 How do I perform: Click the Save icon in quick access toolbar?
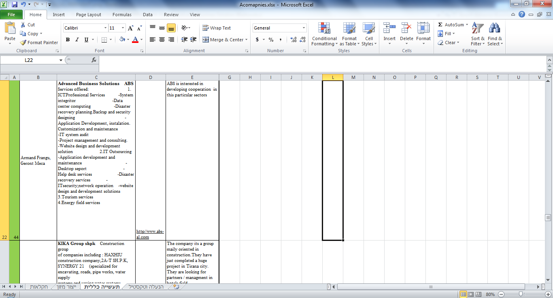pyautogui.click(x=15, y=5)
